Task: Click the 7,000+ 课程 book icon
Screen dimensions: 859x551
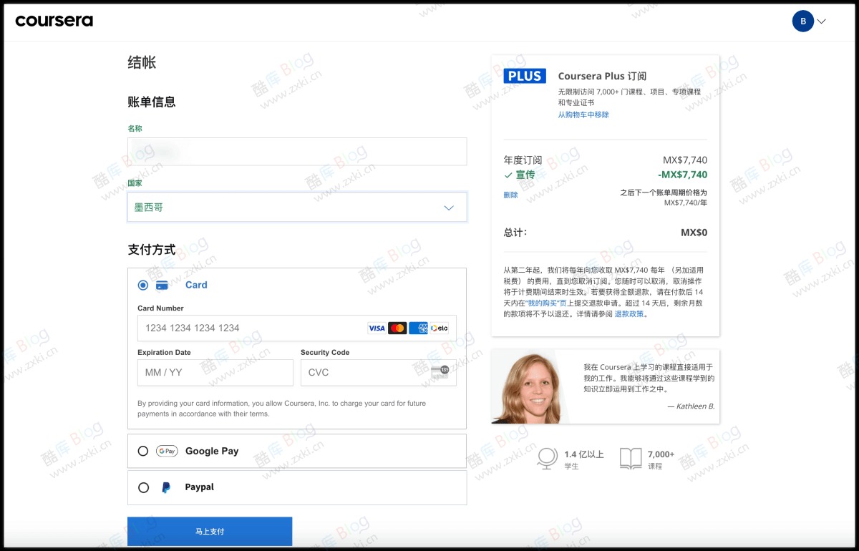Action: 631,458
